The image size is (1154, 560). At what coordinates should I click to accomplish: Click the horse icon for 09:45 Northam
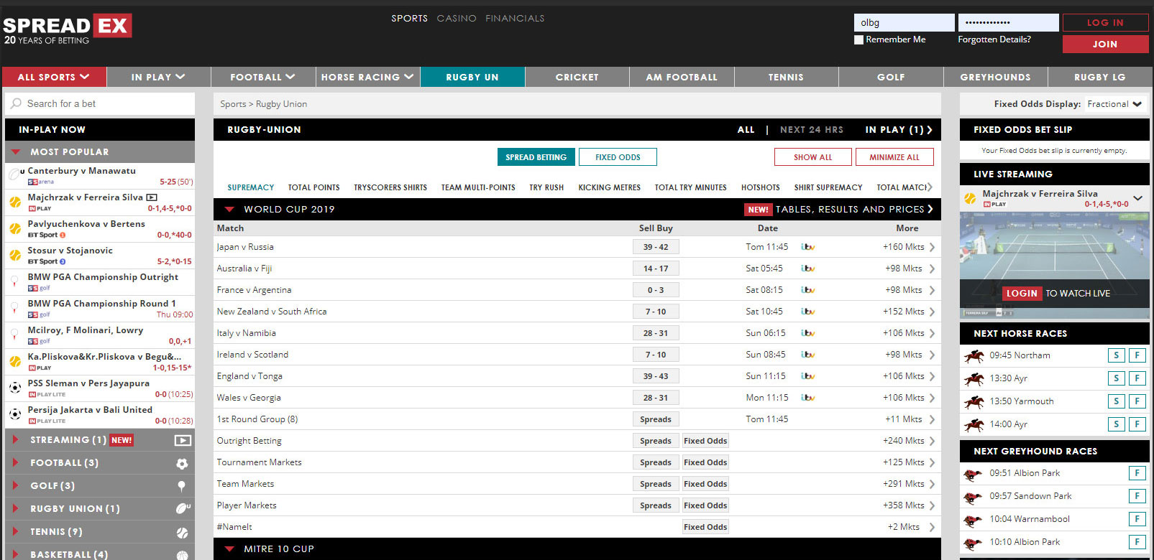click(974, 355)
